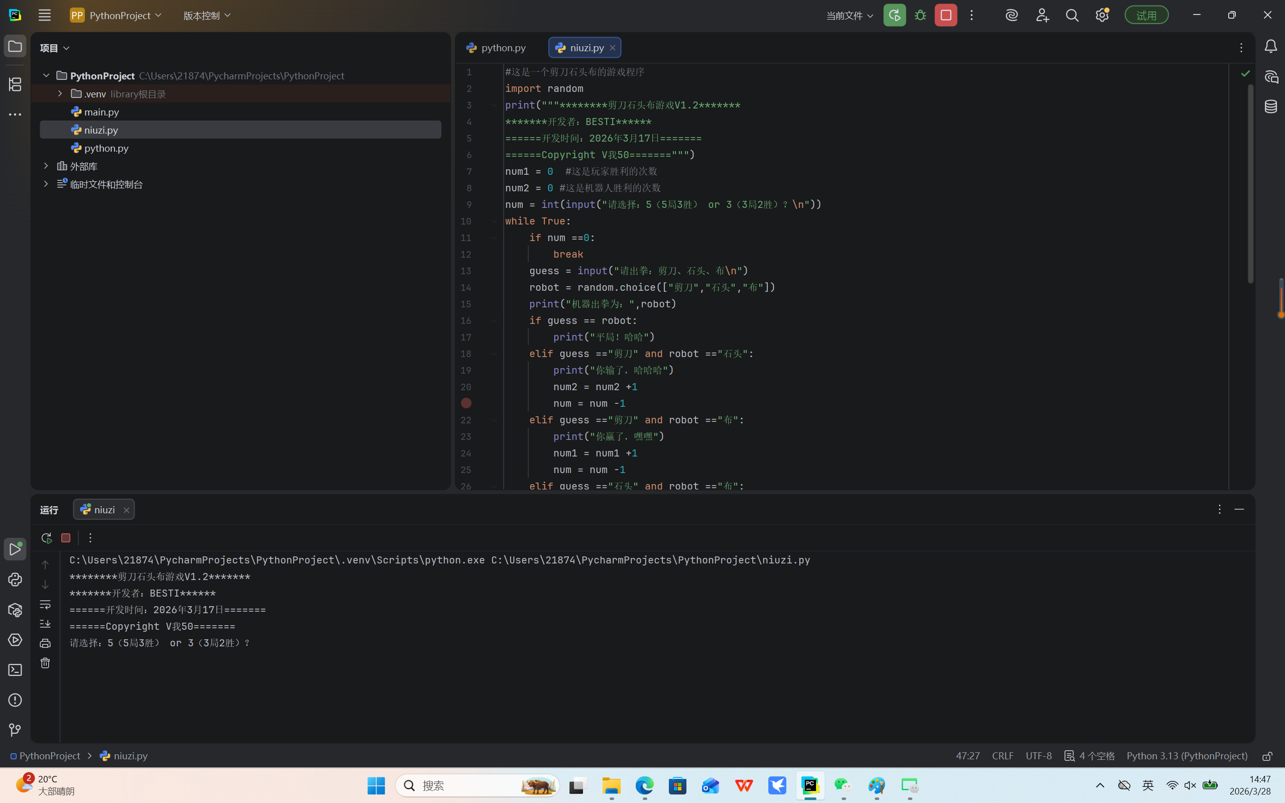Change UTF-8 file encoding in status bar
Image resolution: width=1285 pixels, height=803 pixels.
click(x=1038, y=756)
